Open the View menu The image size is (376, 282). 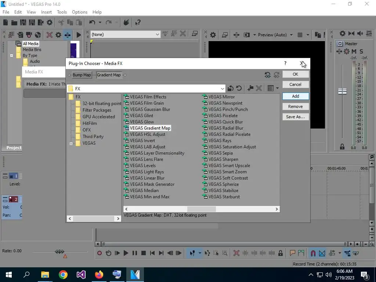[31, 12]
